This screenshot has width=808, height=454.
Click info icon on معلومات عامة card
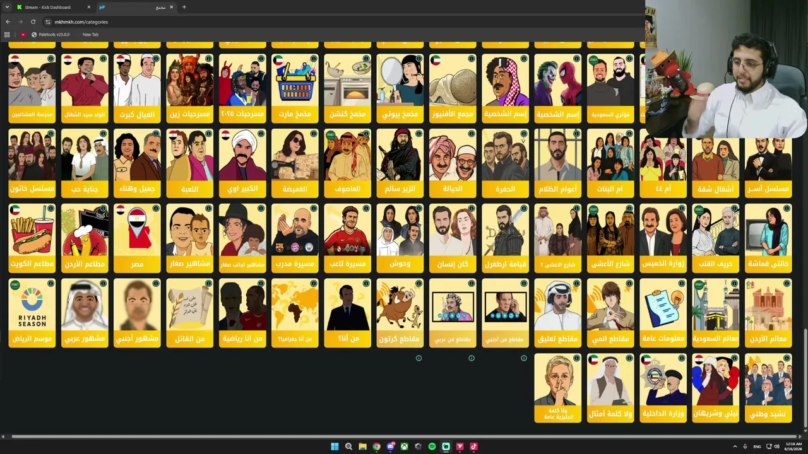[x=682, y=284]
